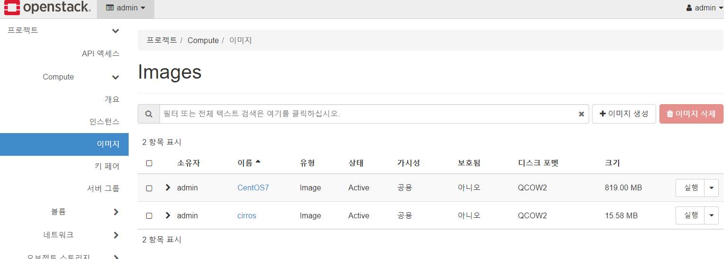The height and width of the screenshot is (259, 724).
Task: Click the filter search input field
Action: pyautogui.click(x=374, y=114)
